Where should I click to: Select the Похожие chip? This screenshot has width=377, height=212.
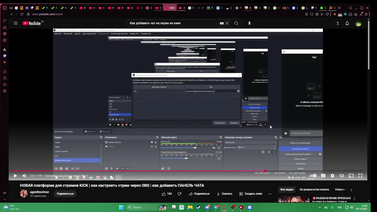(x=340, y=190)
